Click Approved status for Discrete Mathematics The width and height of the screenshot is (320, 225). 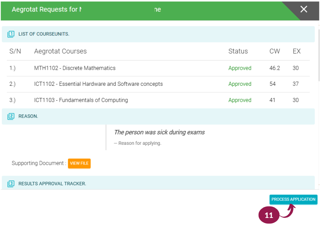(240, 68)
